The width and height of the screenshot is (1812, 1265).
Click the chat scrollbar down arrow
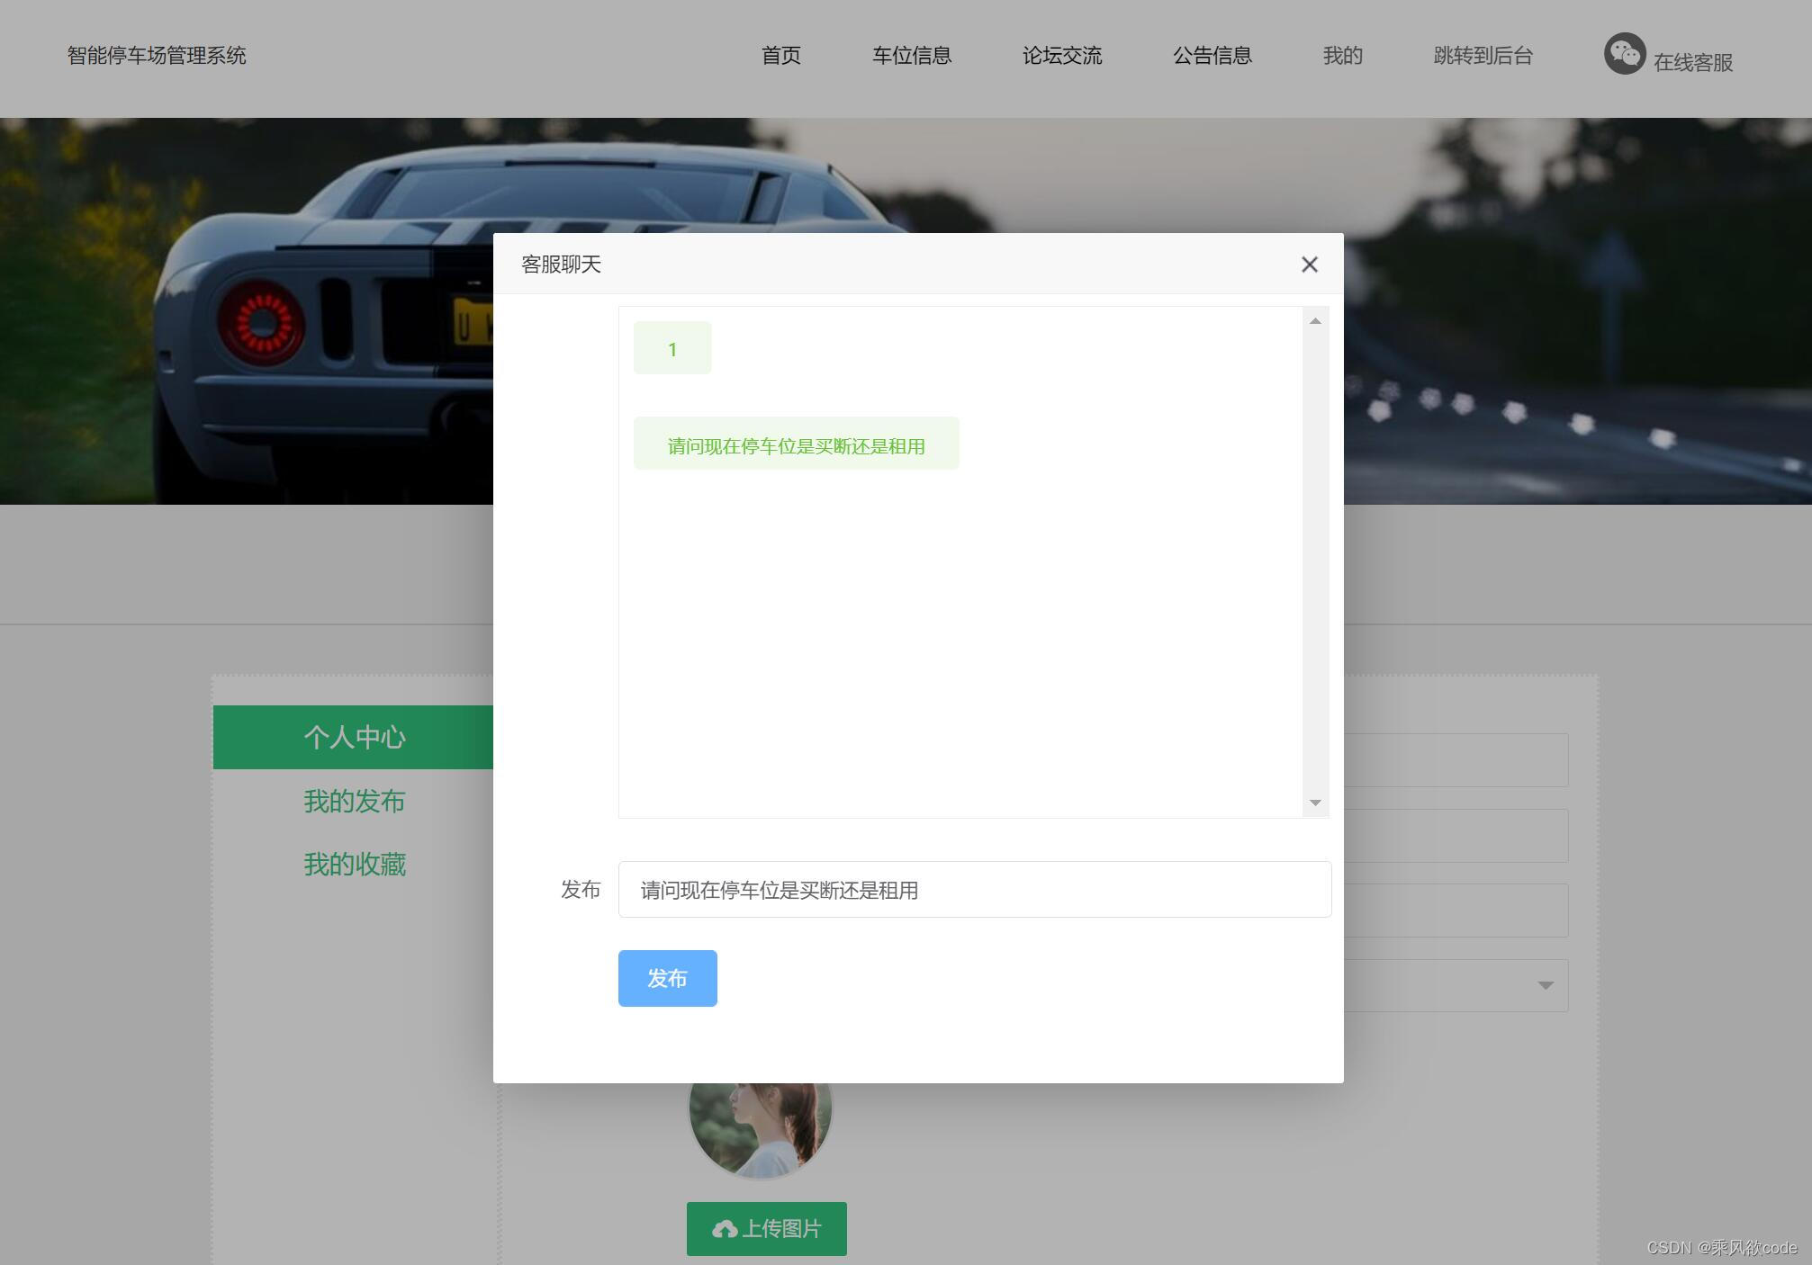1315,803
